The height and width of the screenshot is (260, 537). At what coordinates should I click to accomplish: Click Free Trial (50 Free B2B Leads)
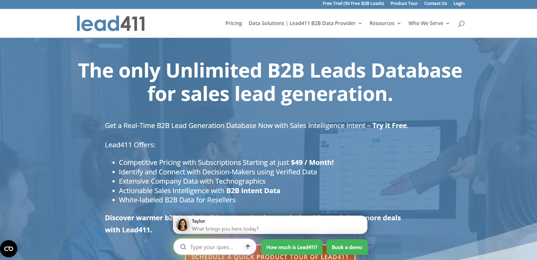pyautogui.click(x=353, y=3)
